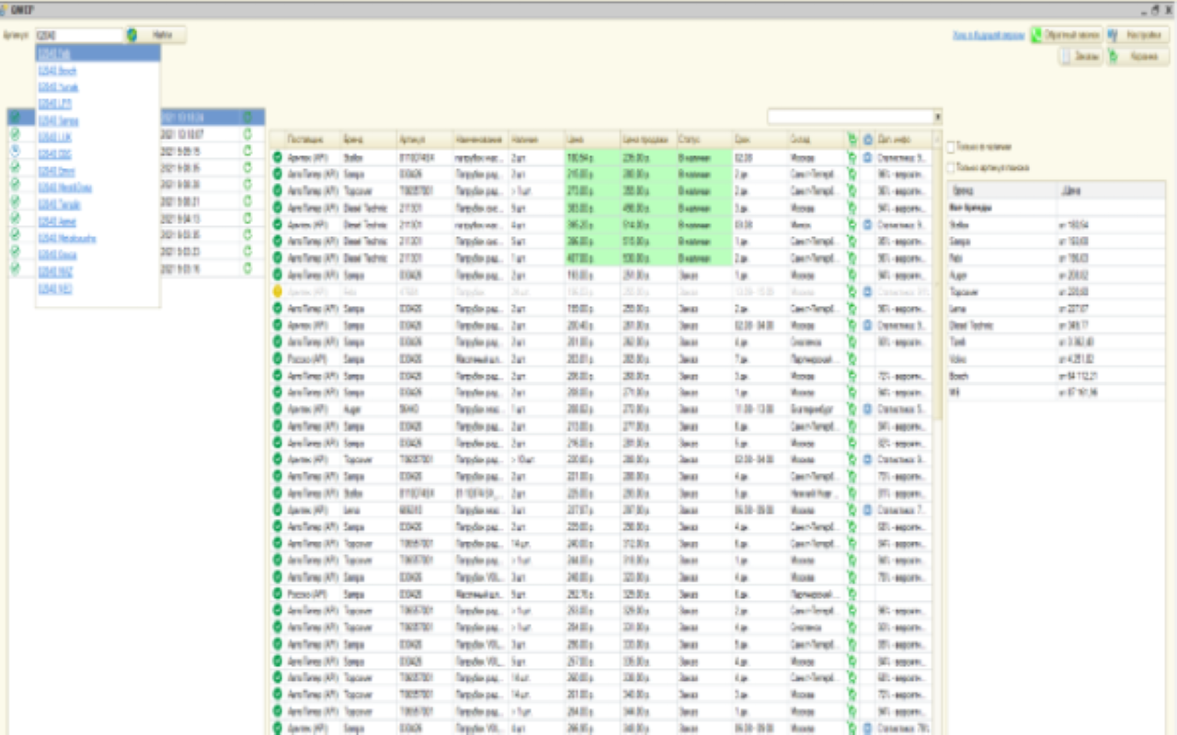The image size is (1177, 735).
Task: Toggle the "Только в наличии" checkbox
Action: pyautogui.click(x=951, y=147)
